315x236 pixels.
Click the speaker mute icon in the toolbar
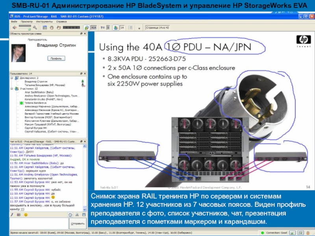15,28
